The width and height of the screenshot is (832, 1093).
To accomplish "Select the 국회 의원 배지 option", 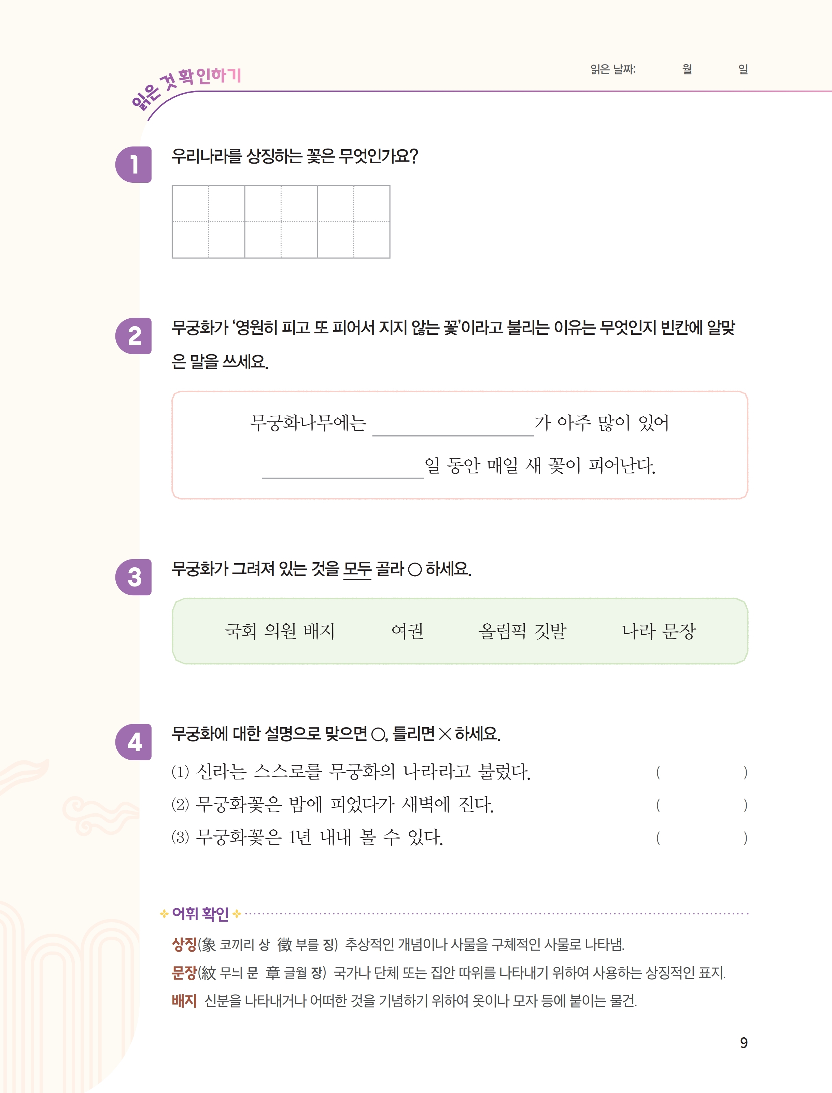I will pyautogui.click(x=280, y=631).
